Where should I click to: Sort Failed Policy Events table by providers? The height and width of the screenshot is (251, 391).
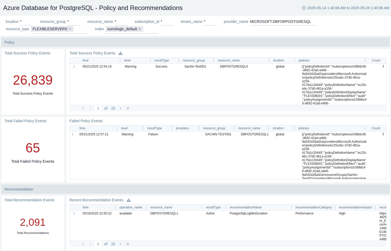[x=182, y=128]
